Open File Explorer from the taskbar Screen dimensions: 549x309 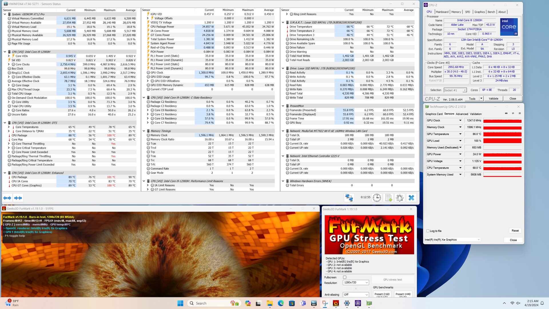(270, 303)
